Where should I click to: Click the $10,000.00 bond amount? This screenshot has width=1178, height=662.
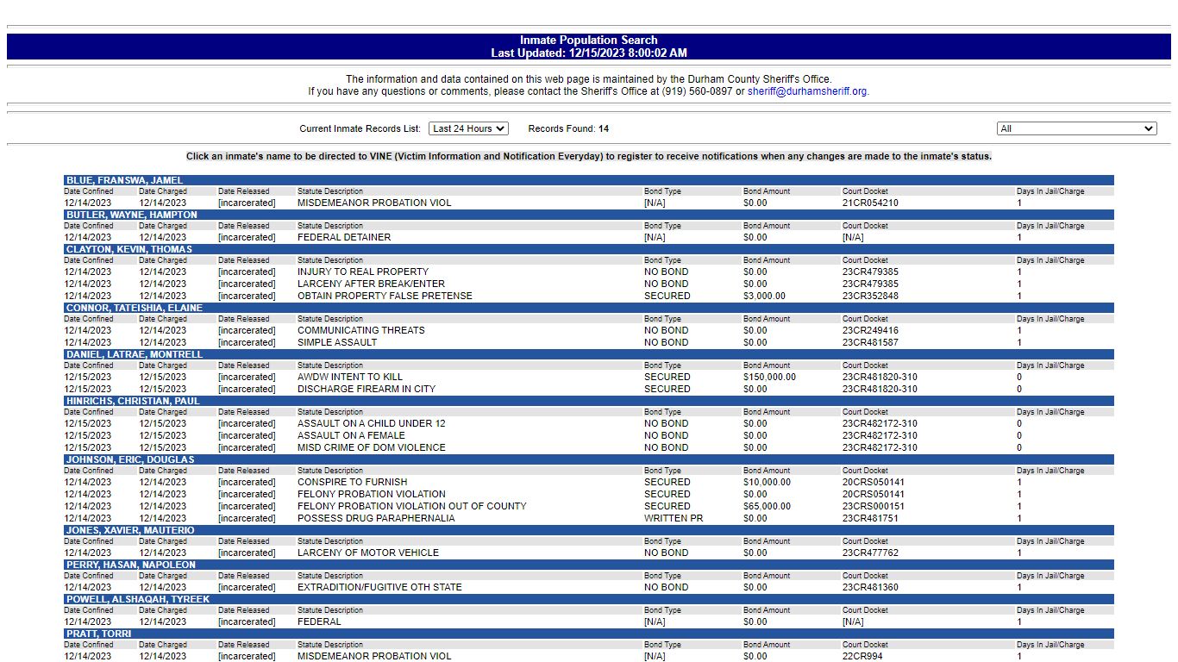pos(767,482)
